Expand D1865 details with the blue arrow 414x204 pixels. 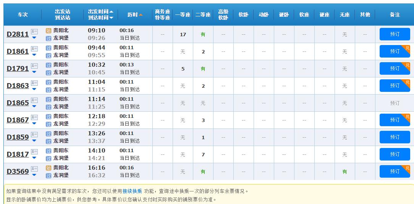point(34,106)
